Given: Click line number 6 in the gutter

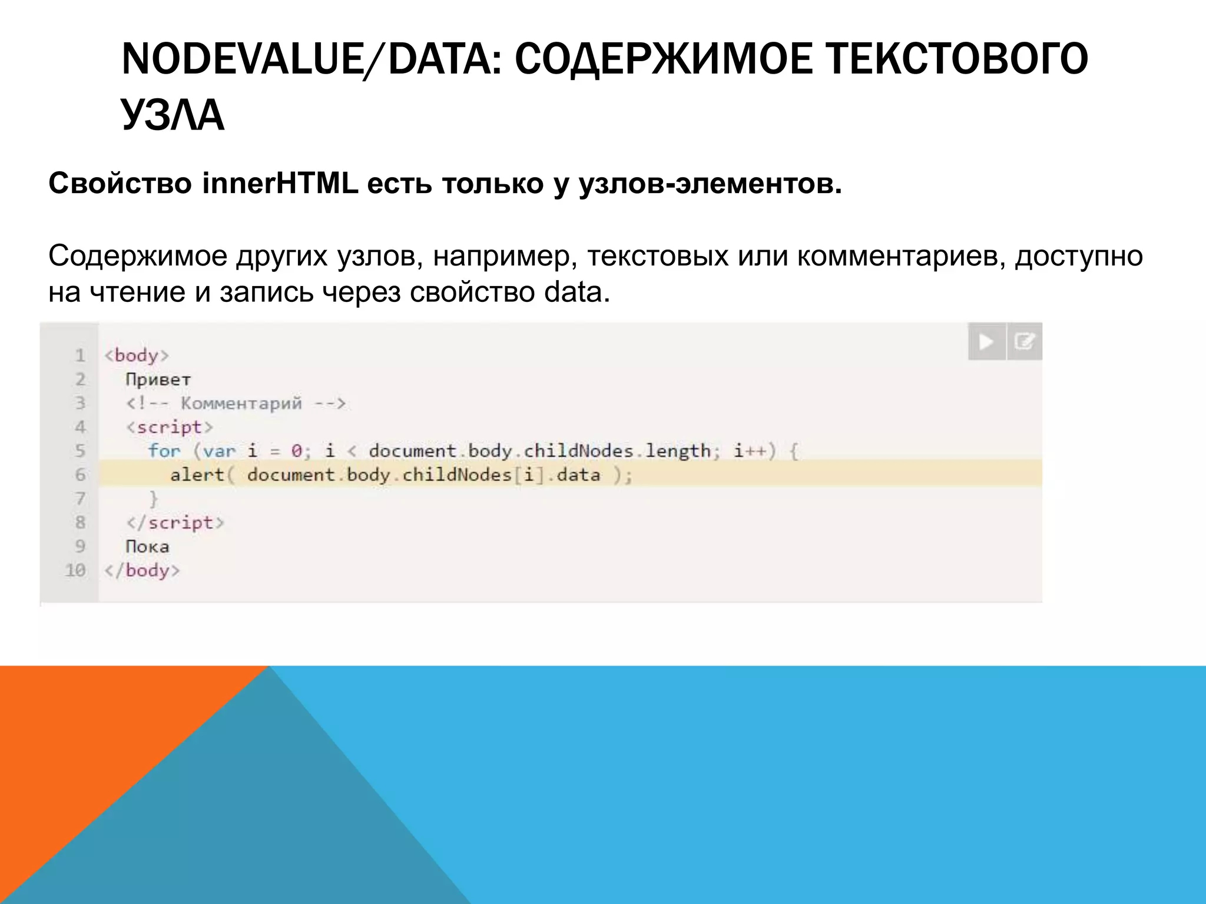Looking at the screenshot, I should click(x=81, y=475).
